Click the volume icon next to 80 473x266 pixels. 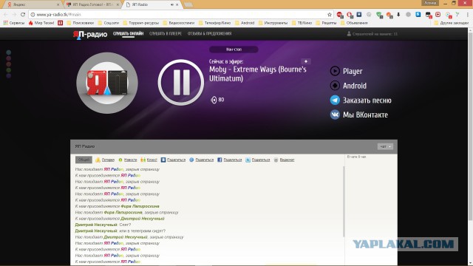click(214, 100)
